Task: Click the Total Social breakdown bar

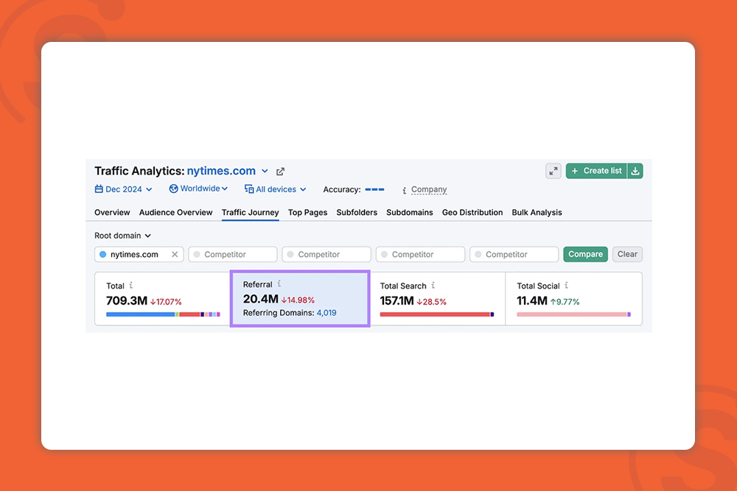Action: click(x=573, y=314)
